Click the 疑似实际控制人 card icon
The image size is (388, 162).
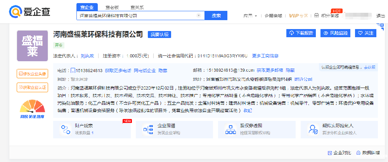313,129
